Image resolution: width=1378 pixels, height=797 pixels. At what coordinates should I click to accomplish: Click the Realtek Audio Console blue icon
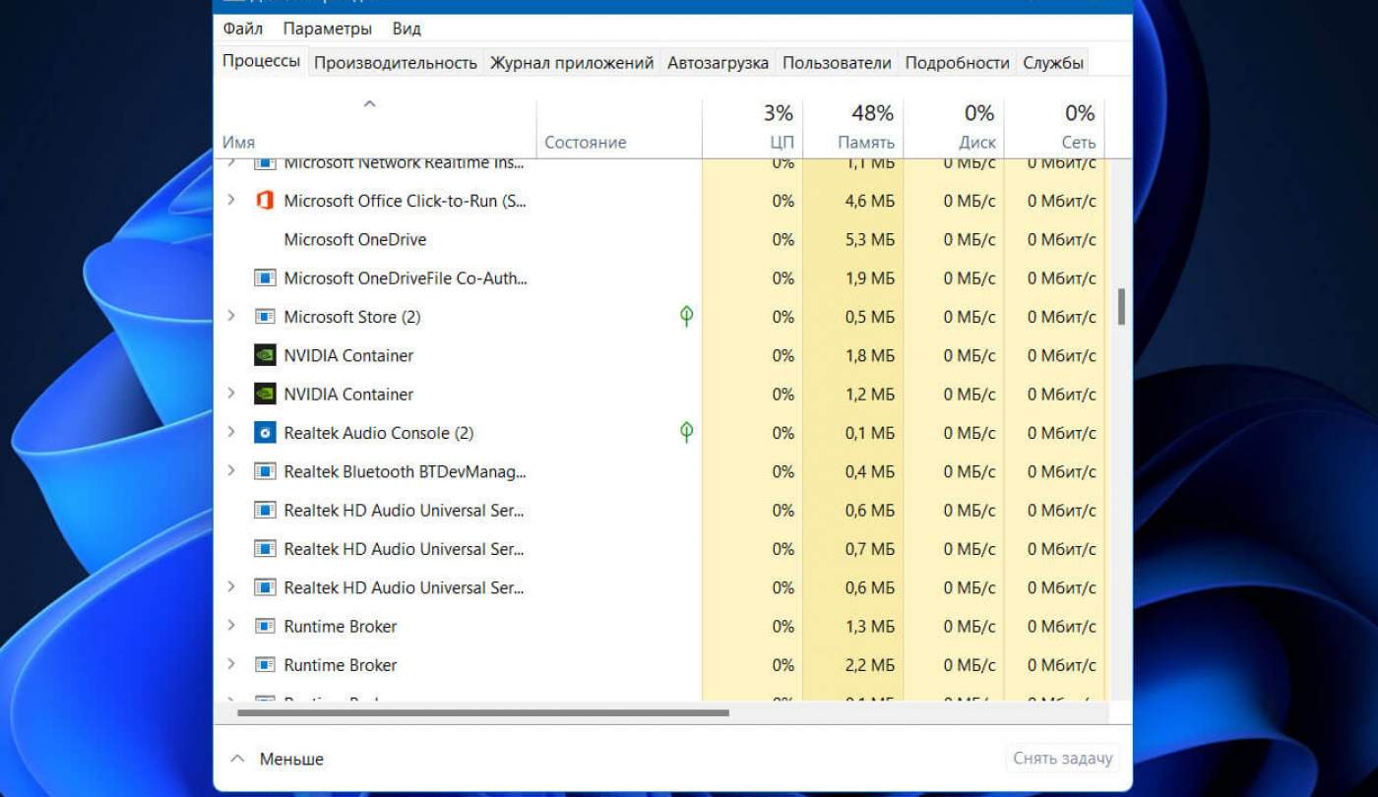pyautogui.click(x=264, y=433)
